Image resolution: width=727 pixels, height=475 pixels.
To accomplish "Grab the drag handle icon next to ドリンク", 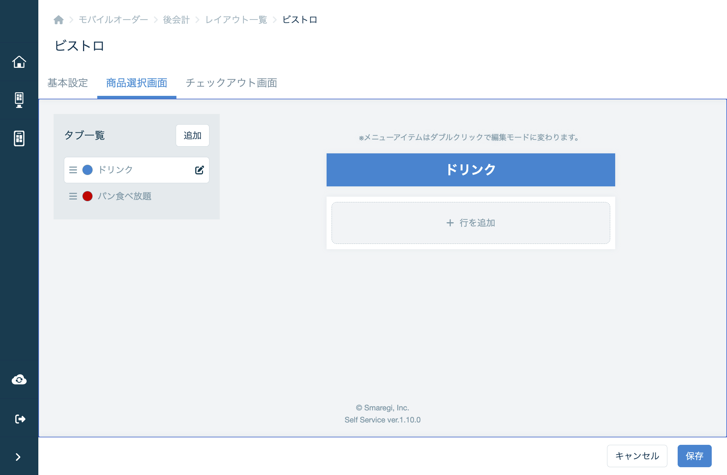I will point(73,170).
